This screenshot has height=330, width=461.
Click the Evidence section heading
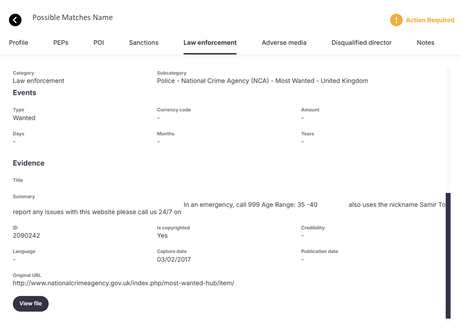29,163
